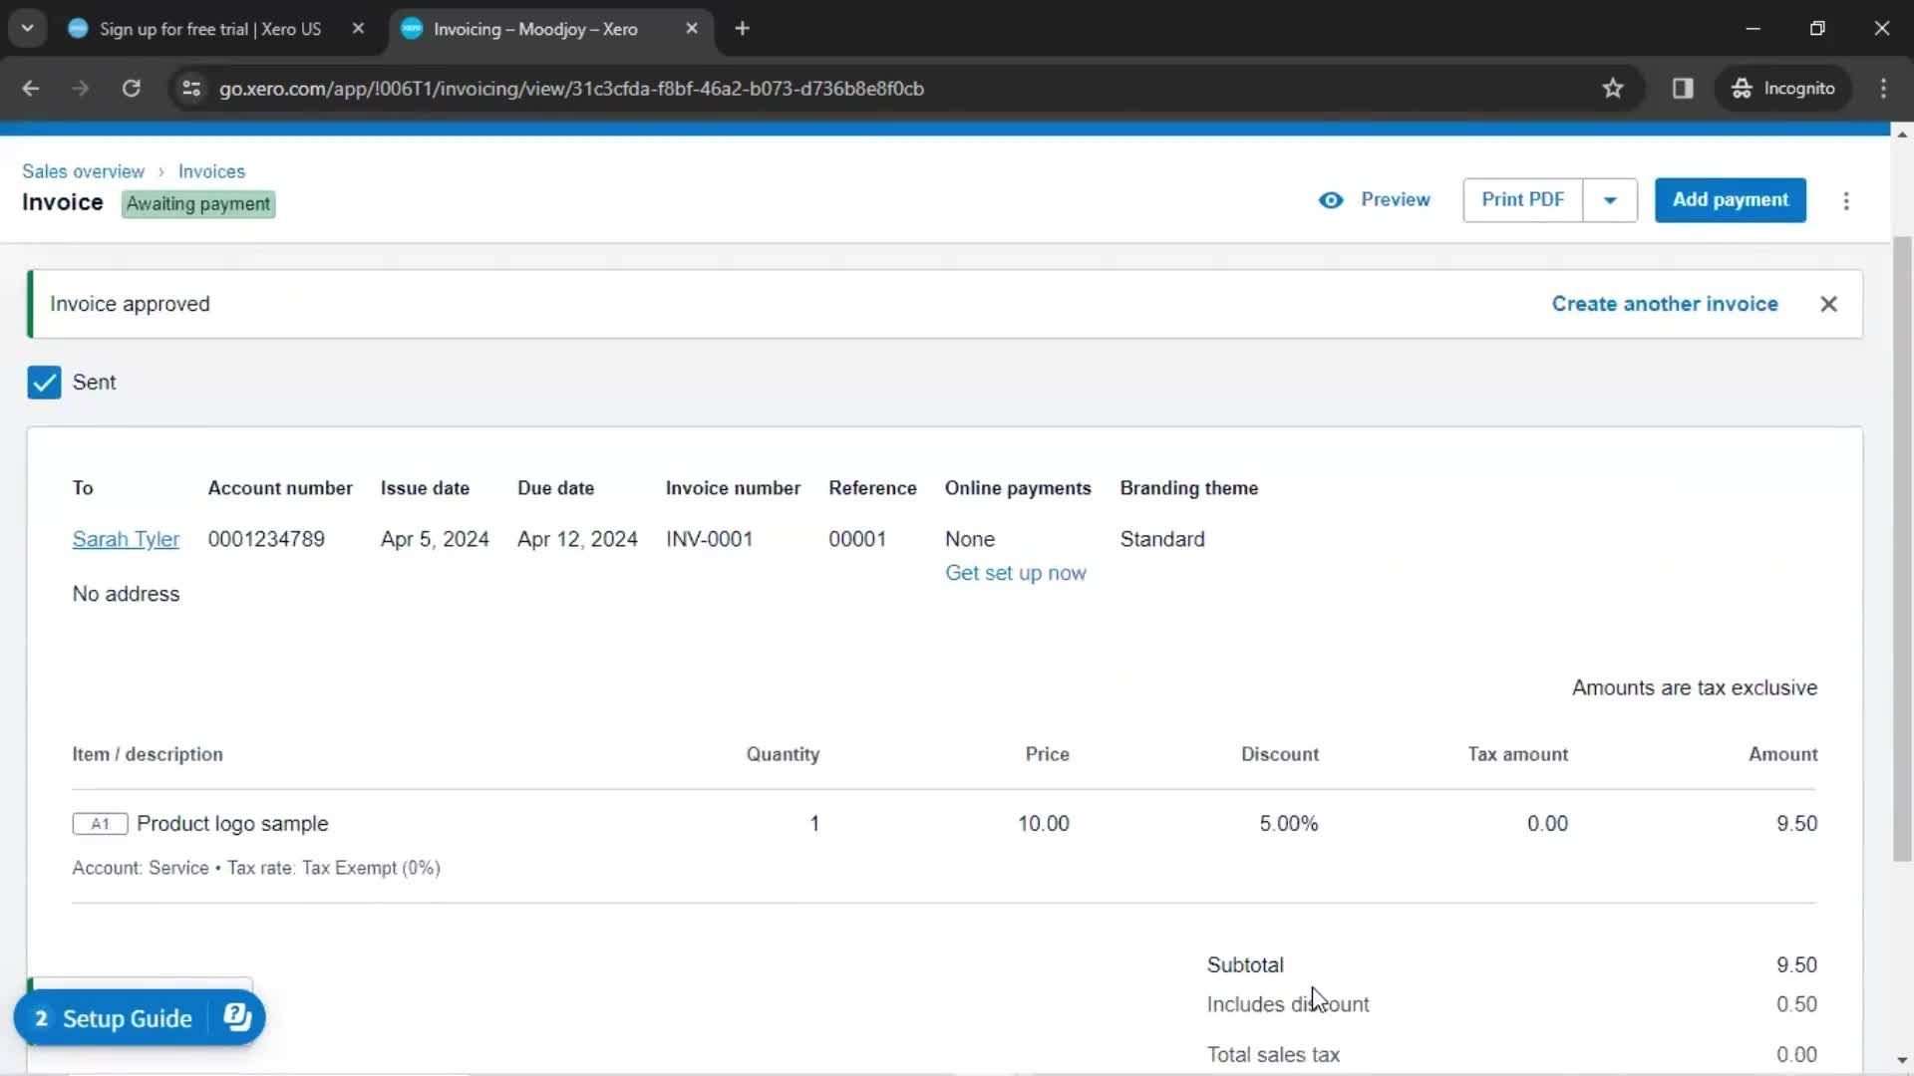Click the Incognito profile indicator

click(1783, 88)
